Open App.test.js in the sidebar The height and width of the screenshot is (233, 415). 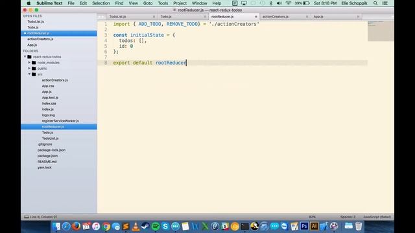coord(50,98)
